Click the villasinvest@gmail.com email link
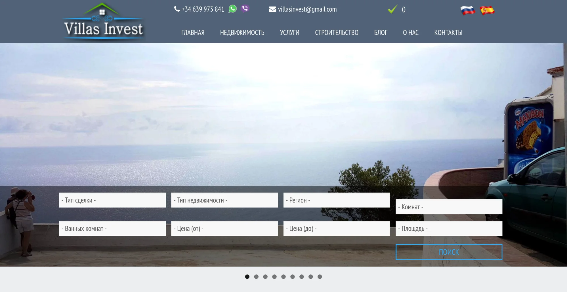The image size is (567, 292). [307, 9]
